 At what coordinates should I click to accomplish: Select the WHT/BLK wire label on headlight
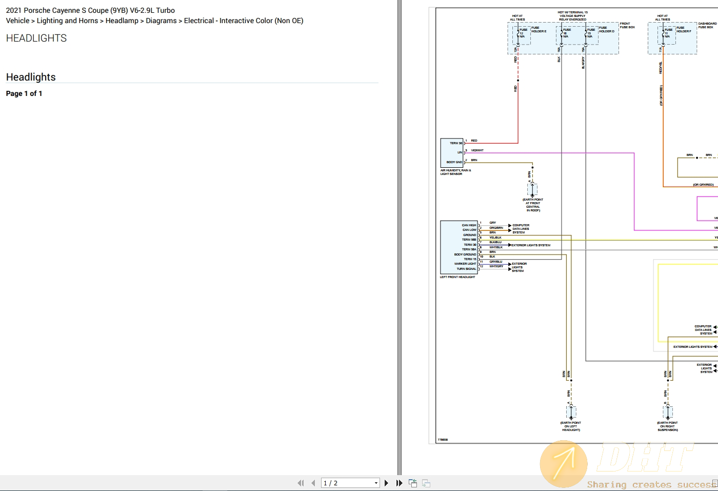point(496,247)
